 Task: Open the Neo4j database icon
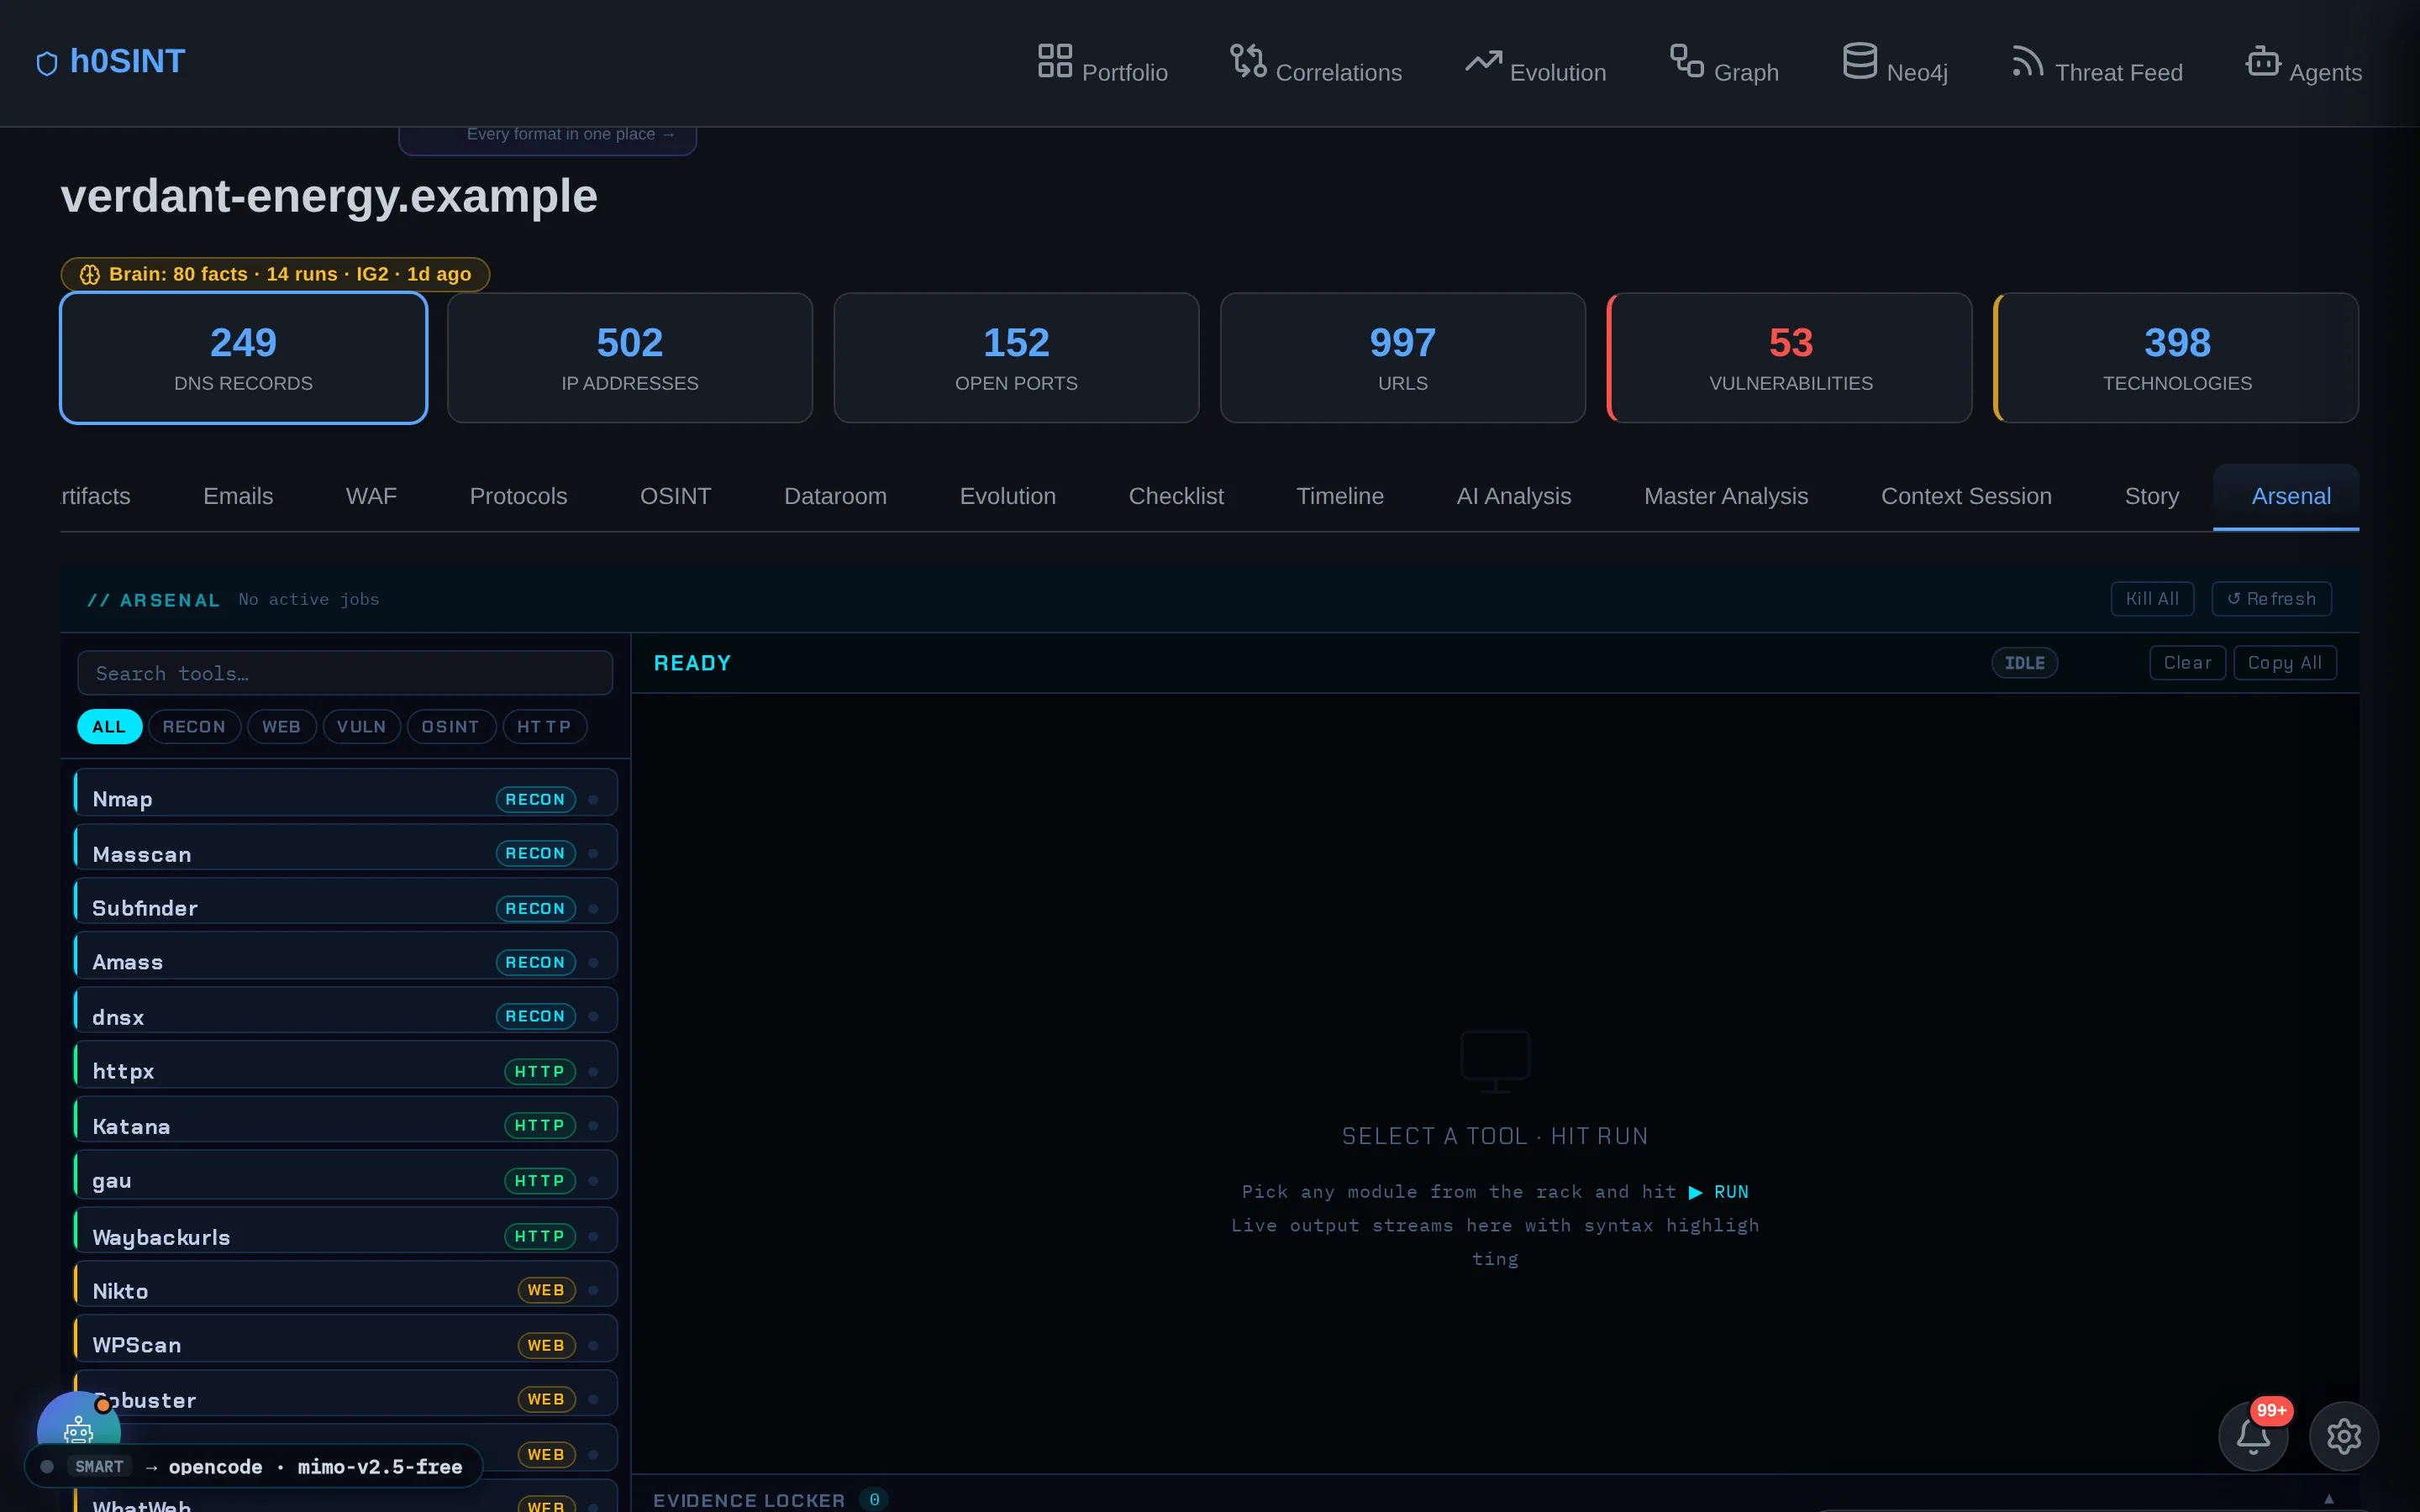[1859, 60]
